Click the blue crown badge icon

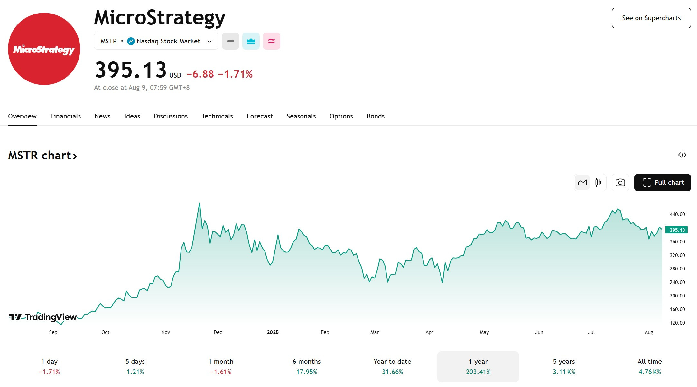click(x=251, y=41)
